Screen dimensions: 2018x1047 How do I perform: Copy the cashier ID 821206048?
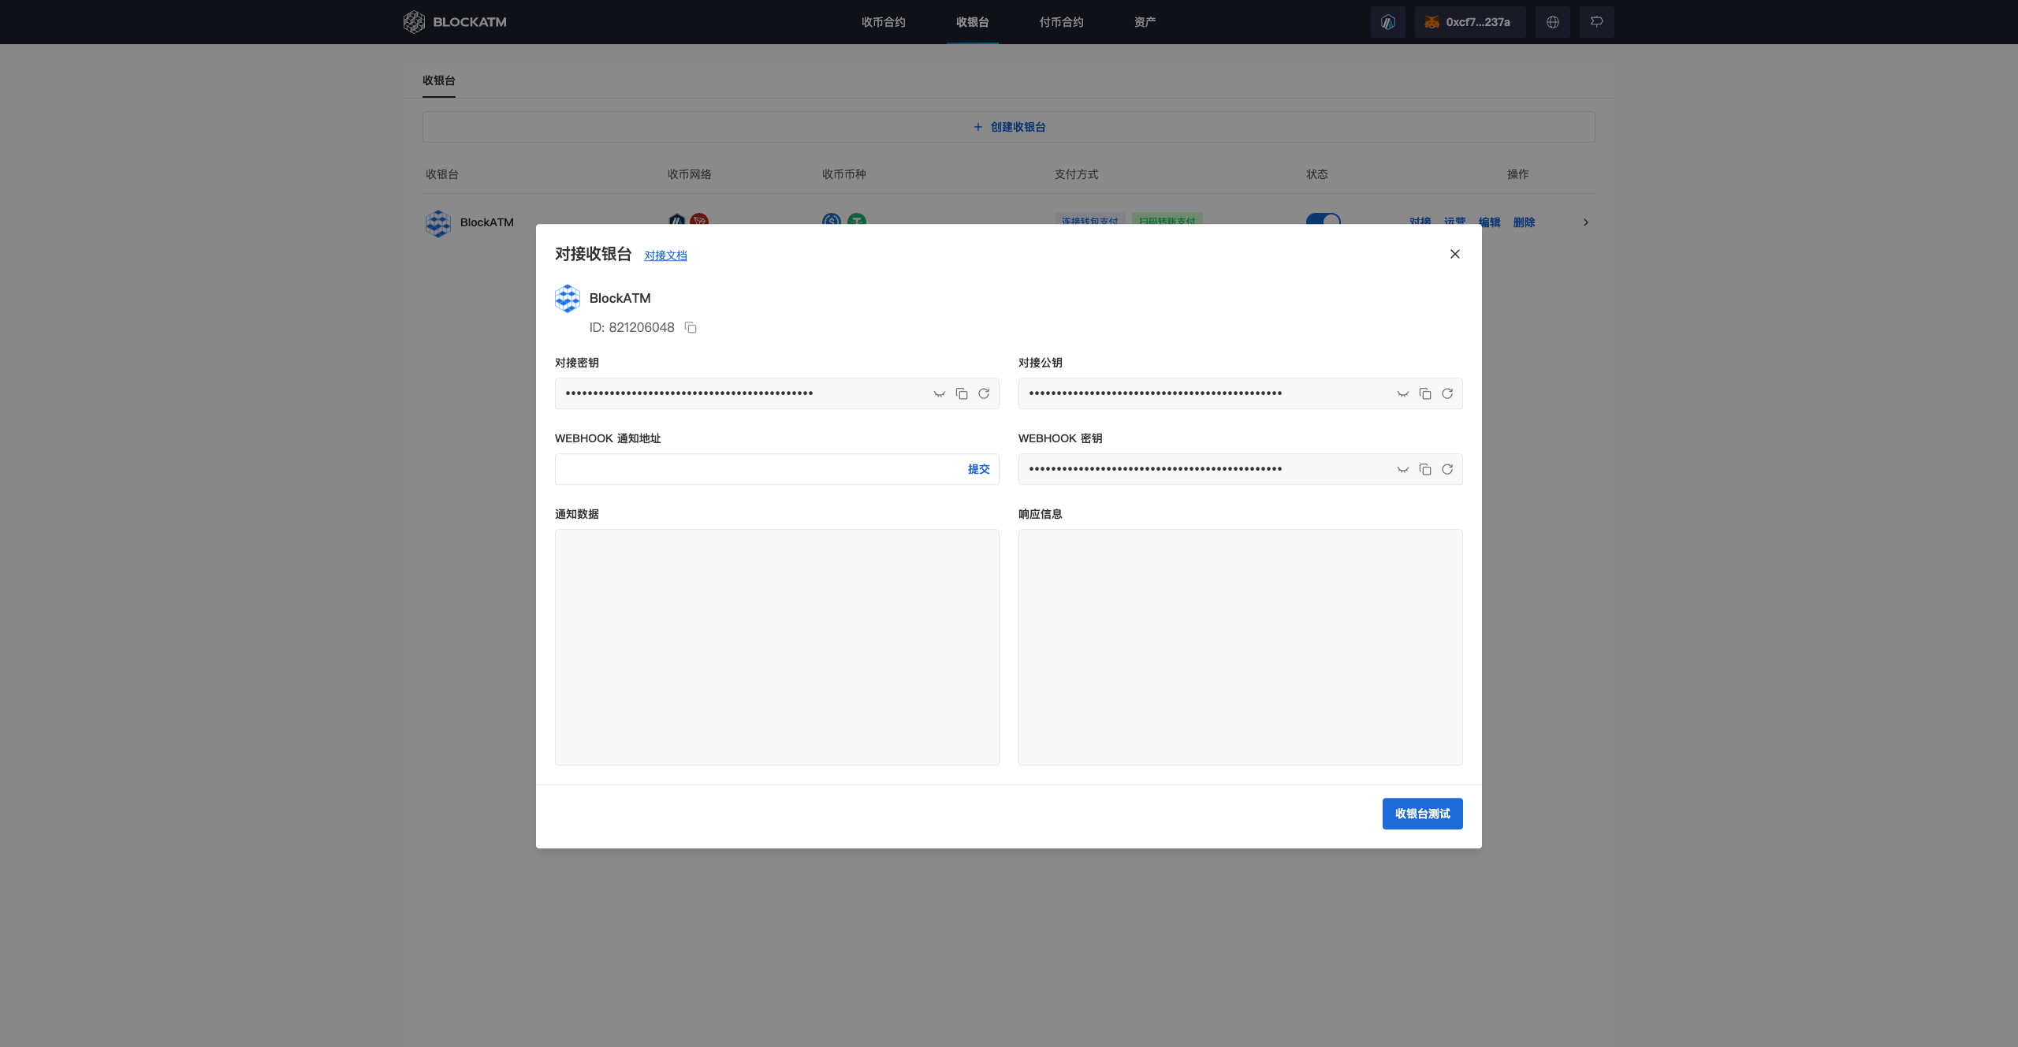pyautogui.click(x=691, y=327)
